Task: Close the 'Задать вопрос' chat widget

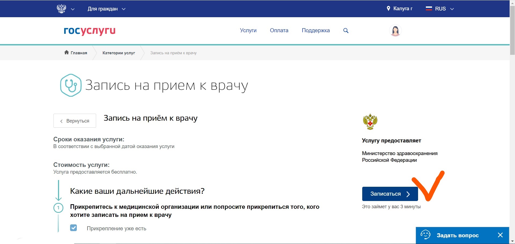Action: [500, 235]
